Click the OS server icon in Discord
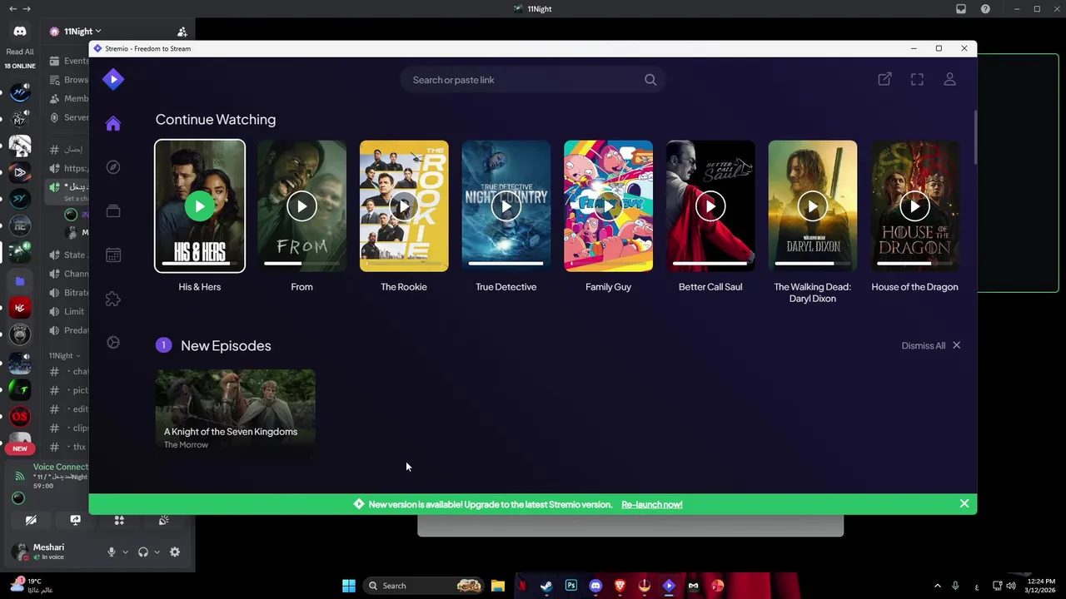 [20, 416]
